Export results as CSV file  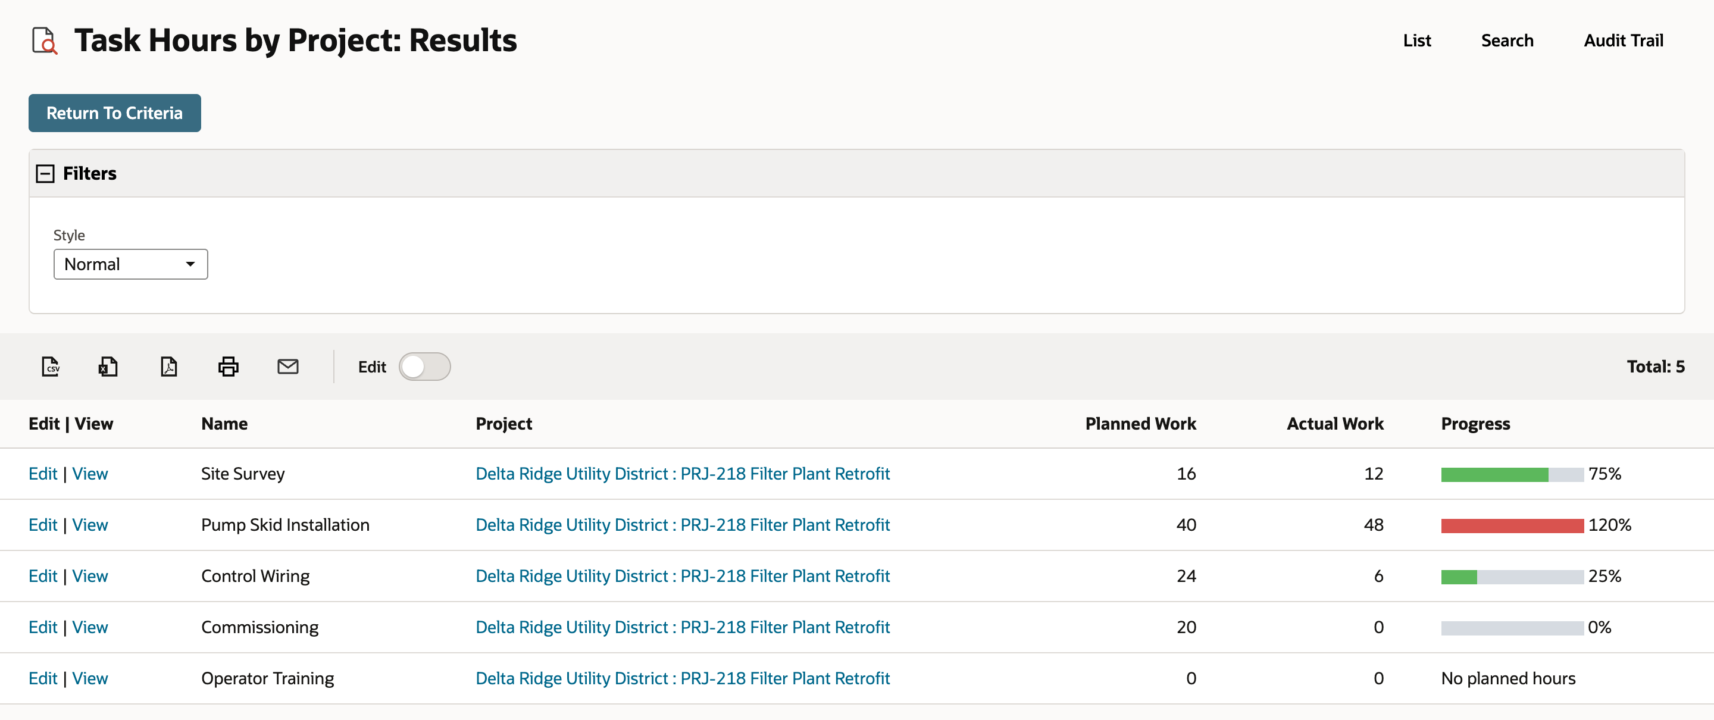pos(51,367)
